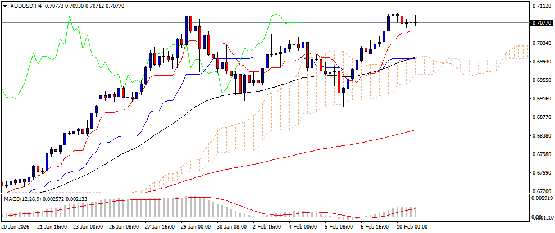Image resolution: width=555 pixels, height=233 pixels.
Task: Select the MACD(12,26,9) indicator label
Action: point(22,199)
